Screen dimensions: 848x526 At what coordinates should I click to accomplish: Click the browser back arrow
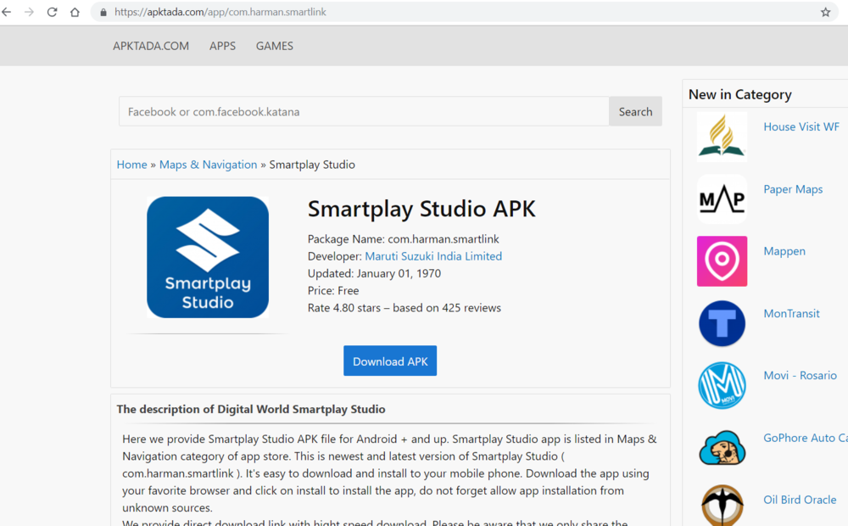(7, 12)
